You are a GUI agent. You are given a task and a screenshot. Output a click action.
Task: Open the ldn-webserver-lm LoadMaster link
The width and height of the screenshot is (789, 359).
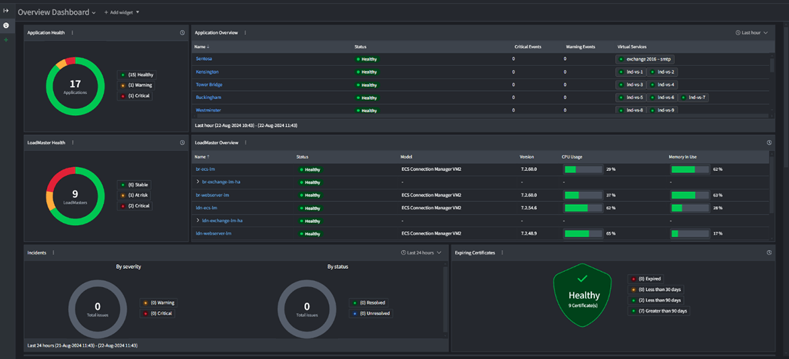[213, 234]
